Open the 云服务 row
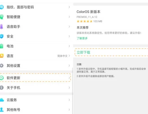The width and height of the screenshot is (148, 114). coord(36,100)
